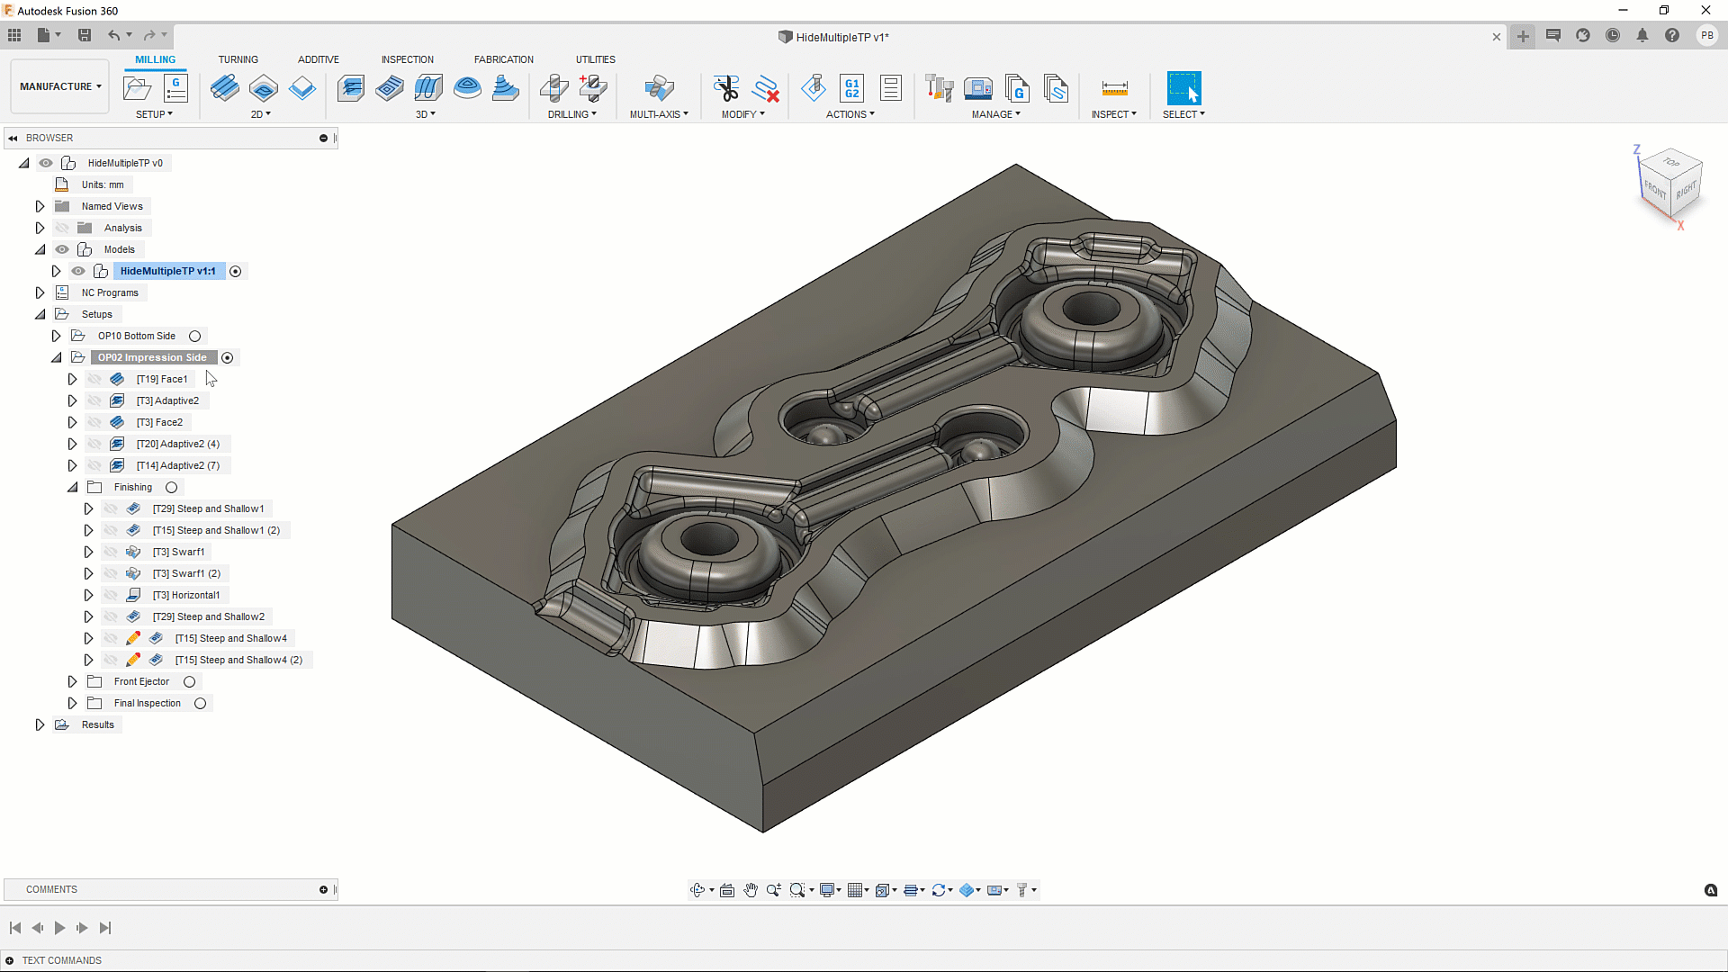This screenshot has width=1728, height=972.
Task: Switch to the TURNING tab
Action: point(238,59)
